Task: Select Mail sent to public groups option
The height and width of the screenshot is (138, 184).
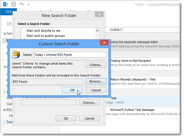Action: [46, 36]
